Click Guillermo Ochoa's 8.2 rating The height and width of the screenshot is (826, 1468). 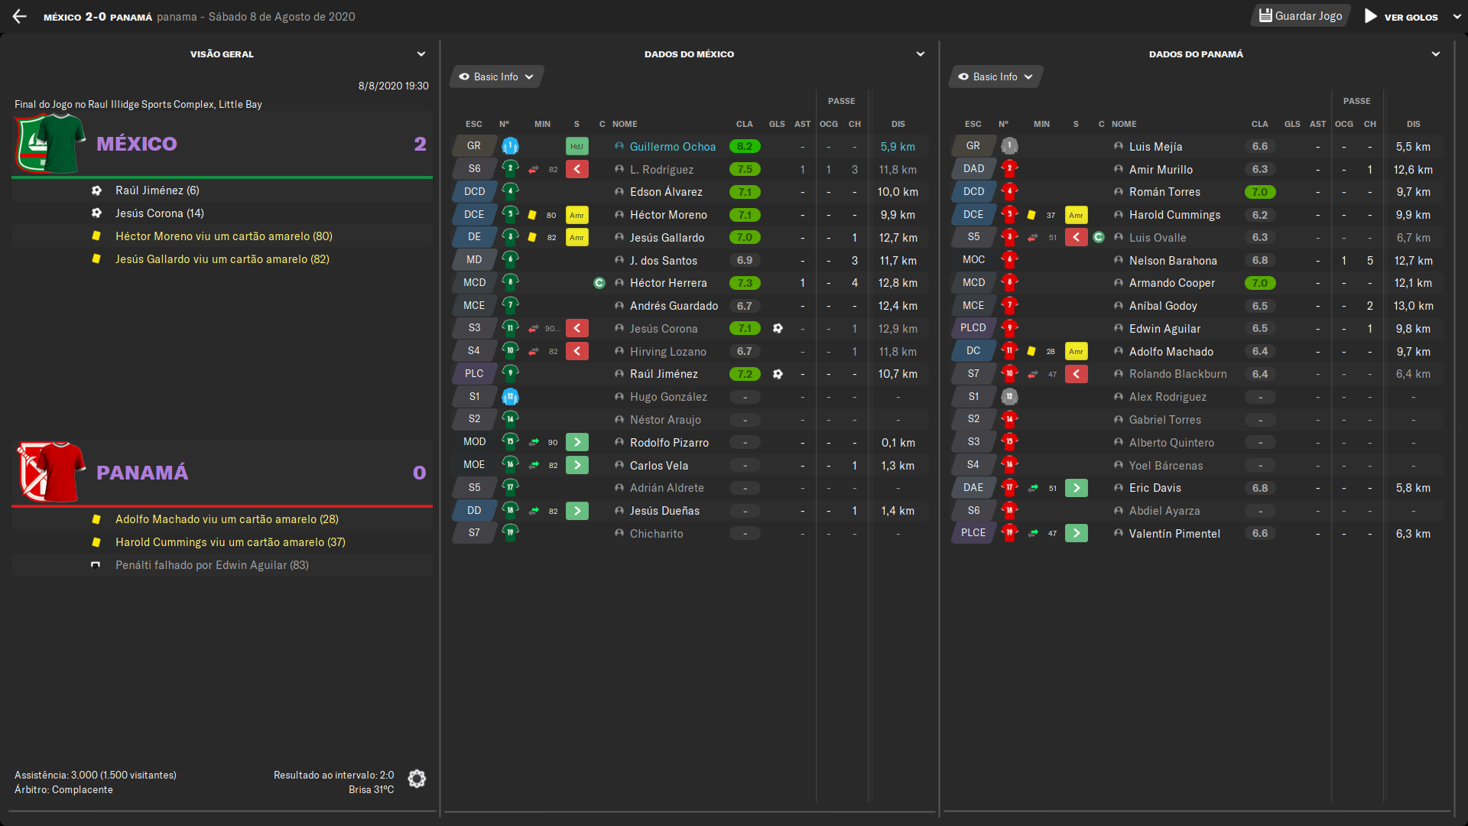coord(745,147)
